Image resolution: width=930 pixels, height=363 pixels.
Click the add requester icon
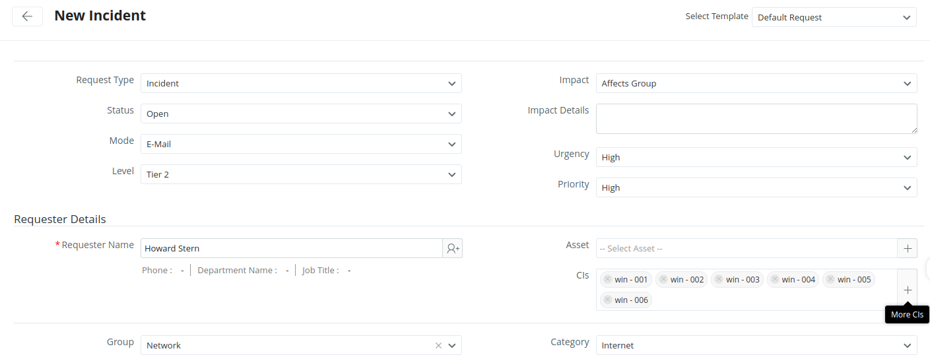point(453,248)
